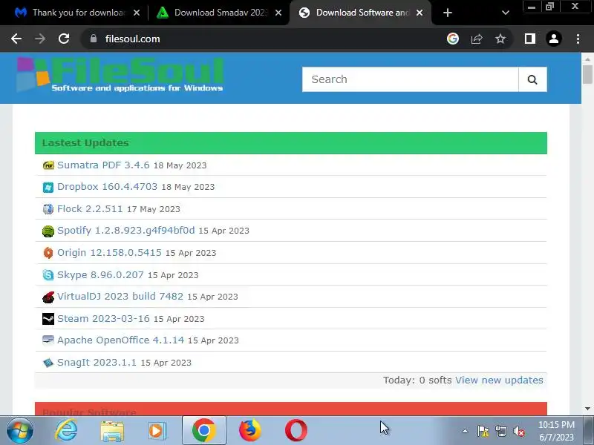
Task: Open Windows Explorer from the taskbar
Action: pos(112,431)
